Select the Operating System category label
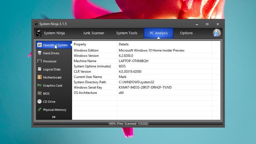The image size is (256, 144). 55,45
